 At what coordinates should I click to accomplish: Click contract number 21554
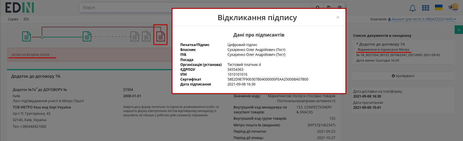pos(128,90)
